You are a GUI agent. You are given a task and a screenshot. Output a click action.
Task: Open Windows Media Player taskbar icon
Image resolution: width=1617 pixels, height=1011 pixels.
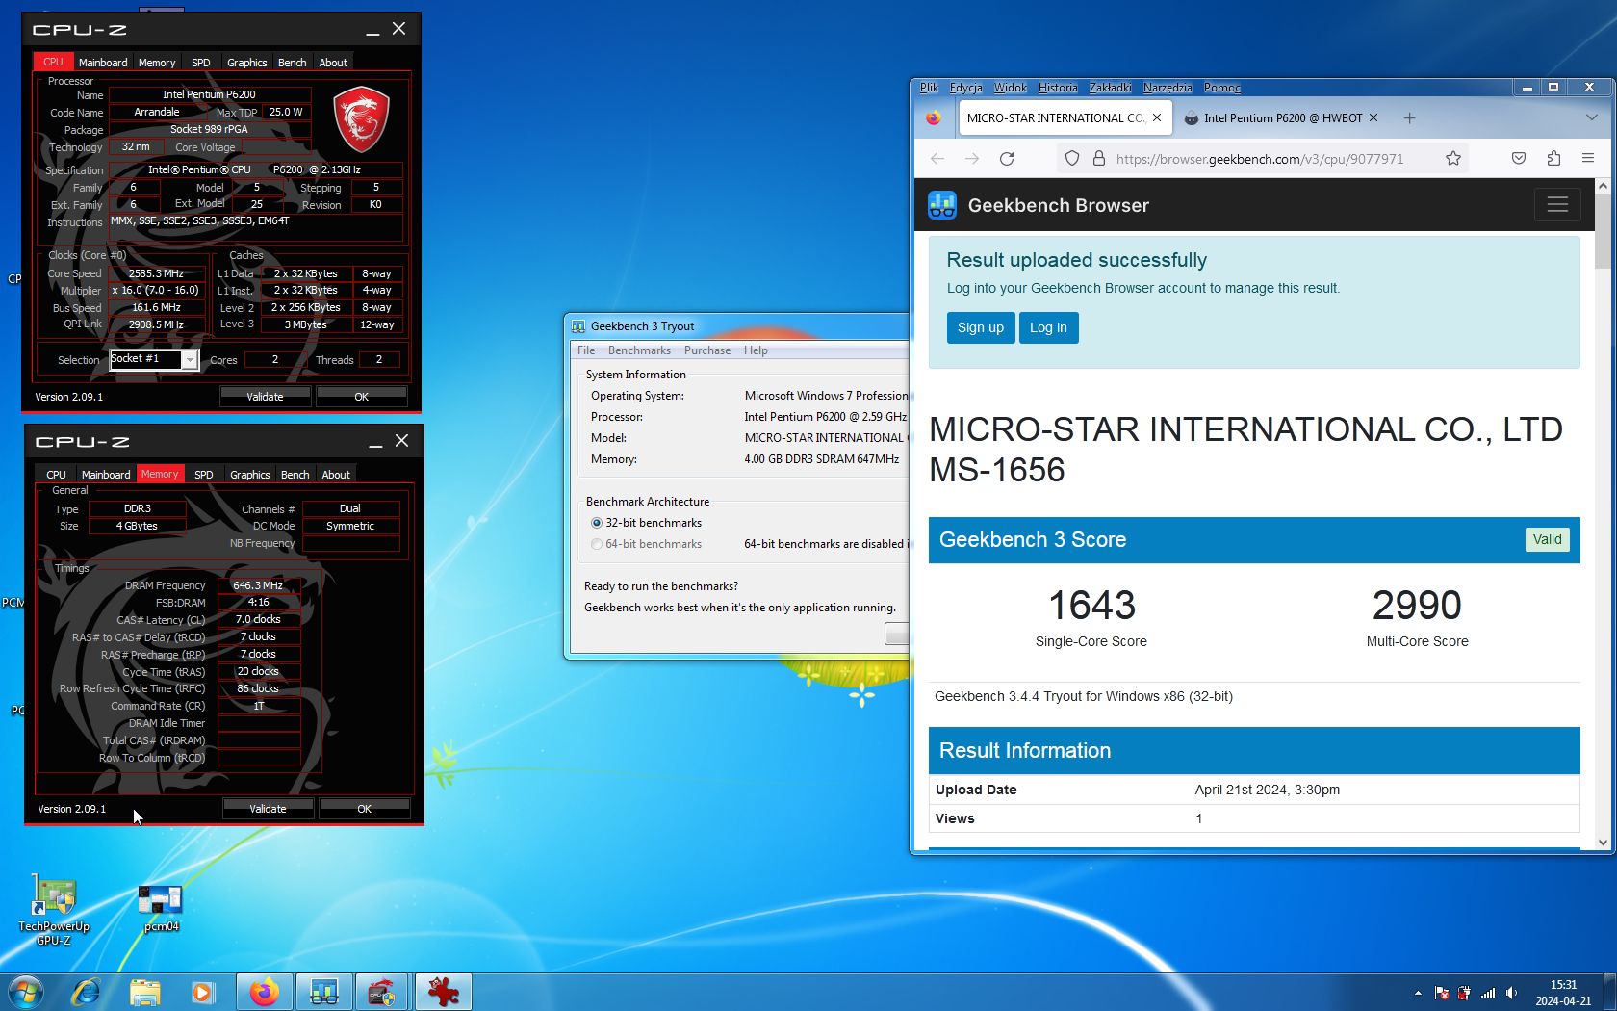[203, 992]
